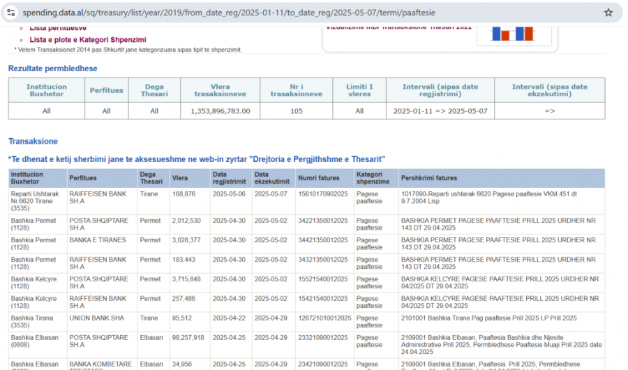The width and height of the screenshot is (628, 370).
Task: Click BANKA KOMBETARE beneficiary in last row
Action: point(100,364)
